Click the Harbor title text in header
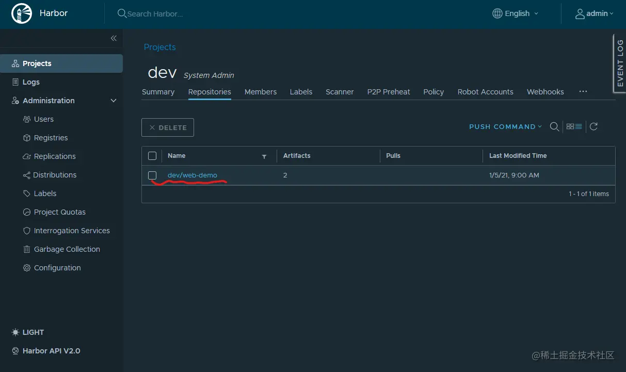The width and height of the screenshot is (626, 372). point(54,13)
